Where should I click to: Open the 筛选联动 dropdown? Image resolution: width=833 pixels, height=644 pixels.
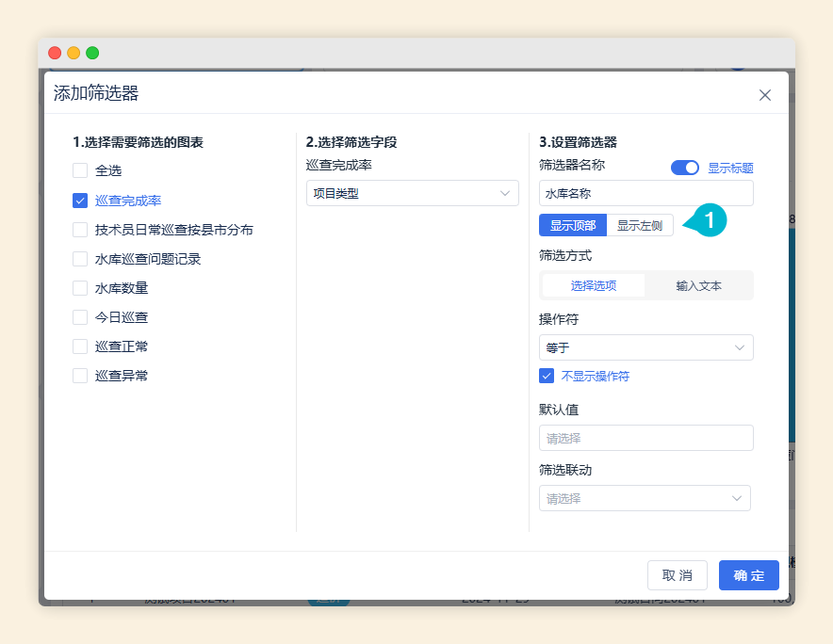point(645,498)
